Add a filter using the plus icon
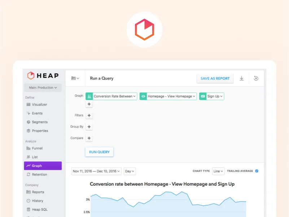Viewport: 289px width, 217px height. [x=89, y=116]
